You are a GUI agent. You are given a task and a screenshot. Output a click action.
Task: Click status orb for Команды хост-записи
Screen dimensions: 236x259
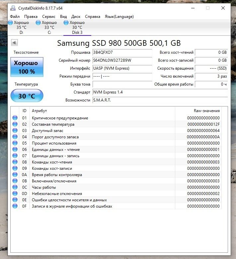15,168
